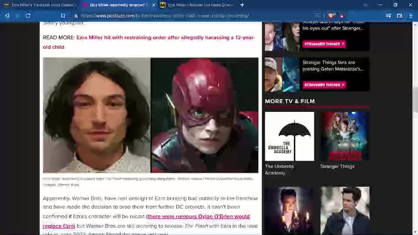The height and width of the screenshot is (235, 418).
Task: Click the popbuzz.com address bar
Action: tap(165, 16)
